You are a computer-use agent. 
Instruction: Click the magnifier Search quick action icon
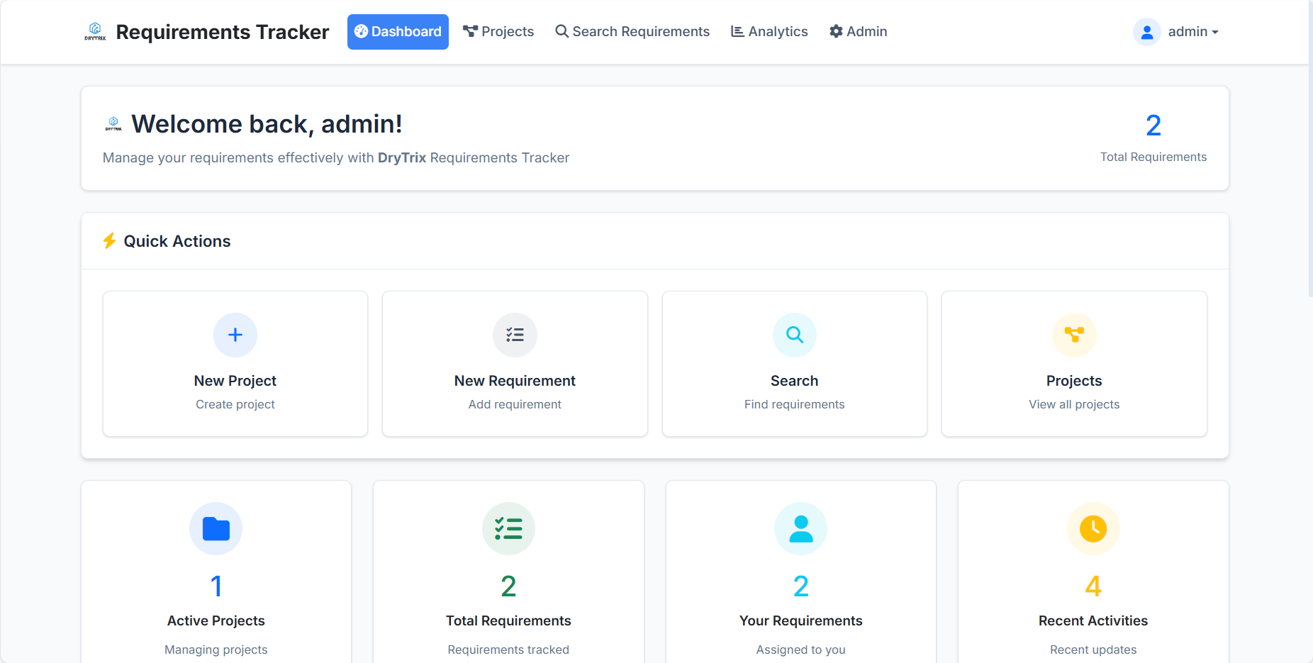tap(794, 335)
